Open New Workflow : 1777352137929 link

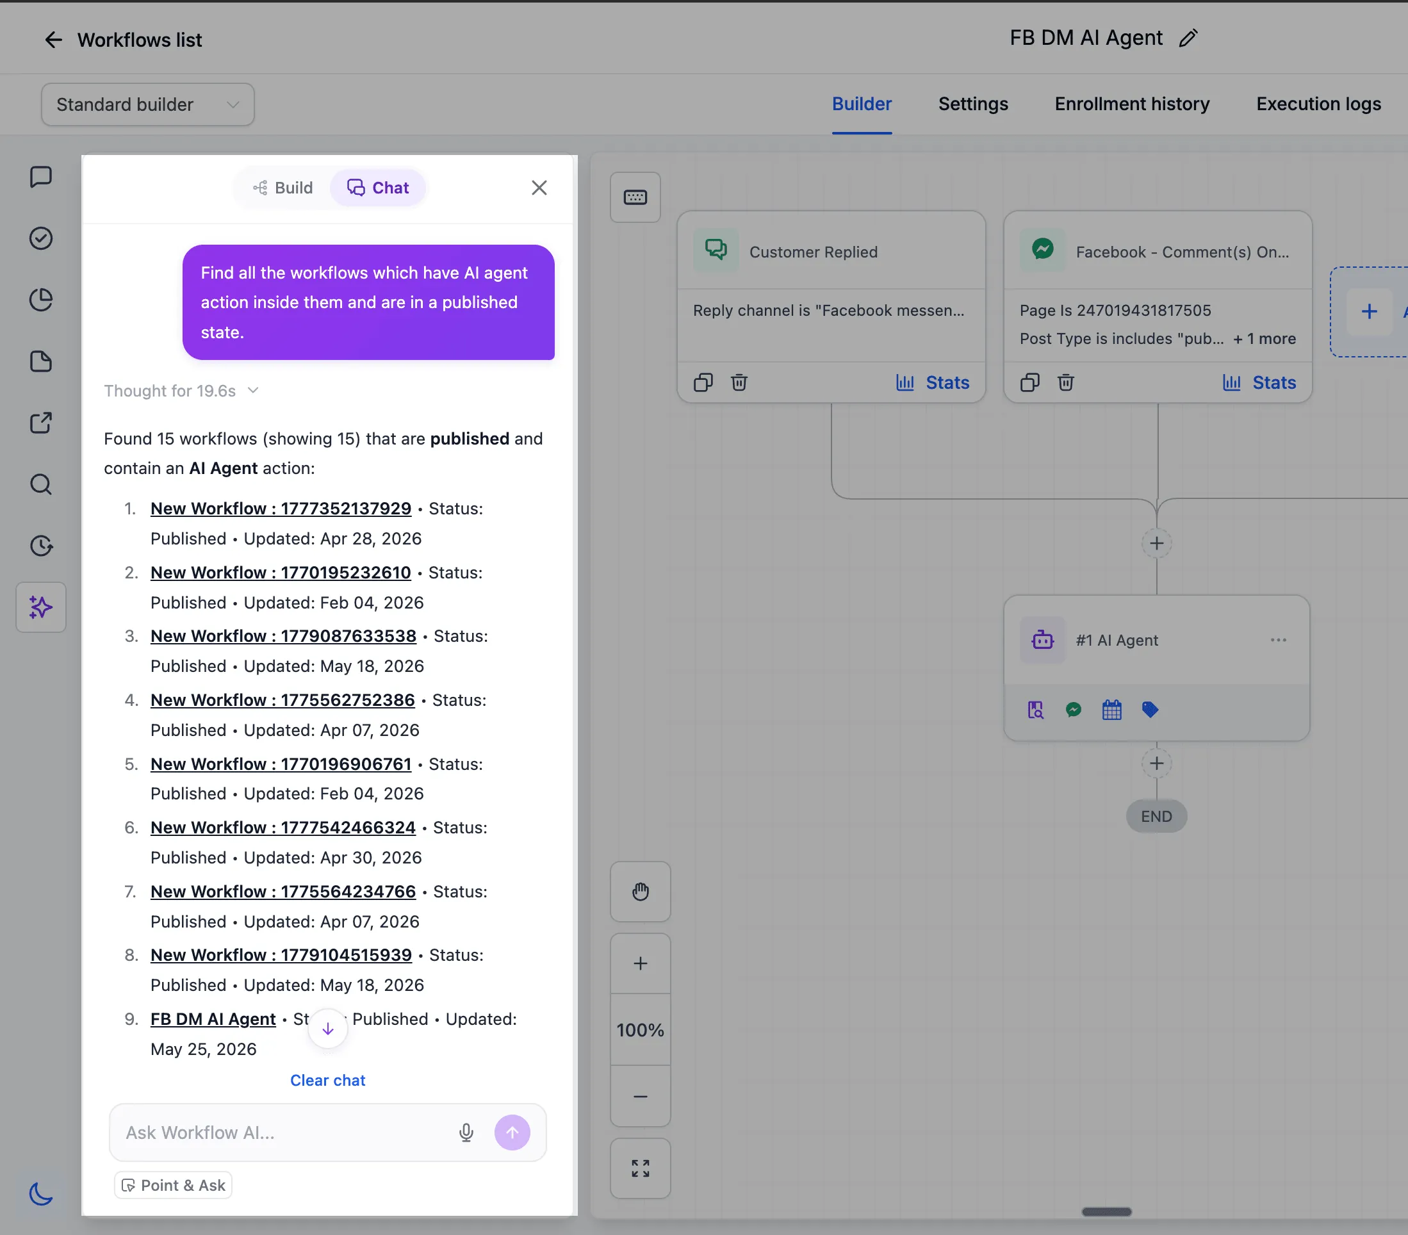[x=281, y=509]
